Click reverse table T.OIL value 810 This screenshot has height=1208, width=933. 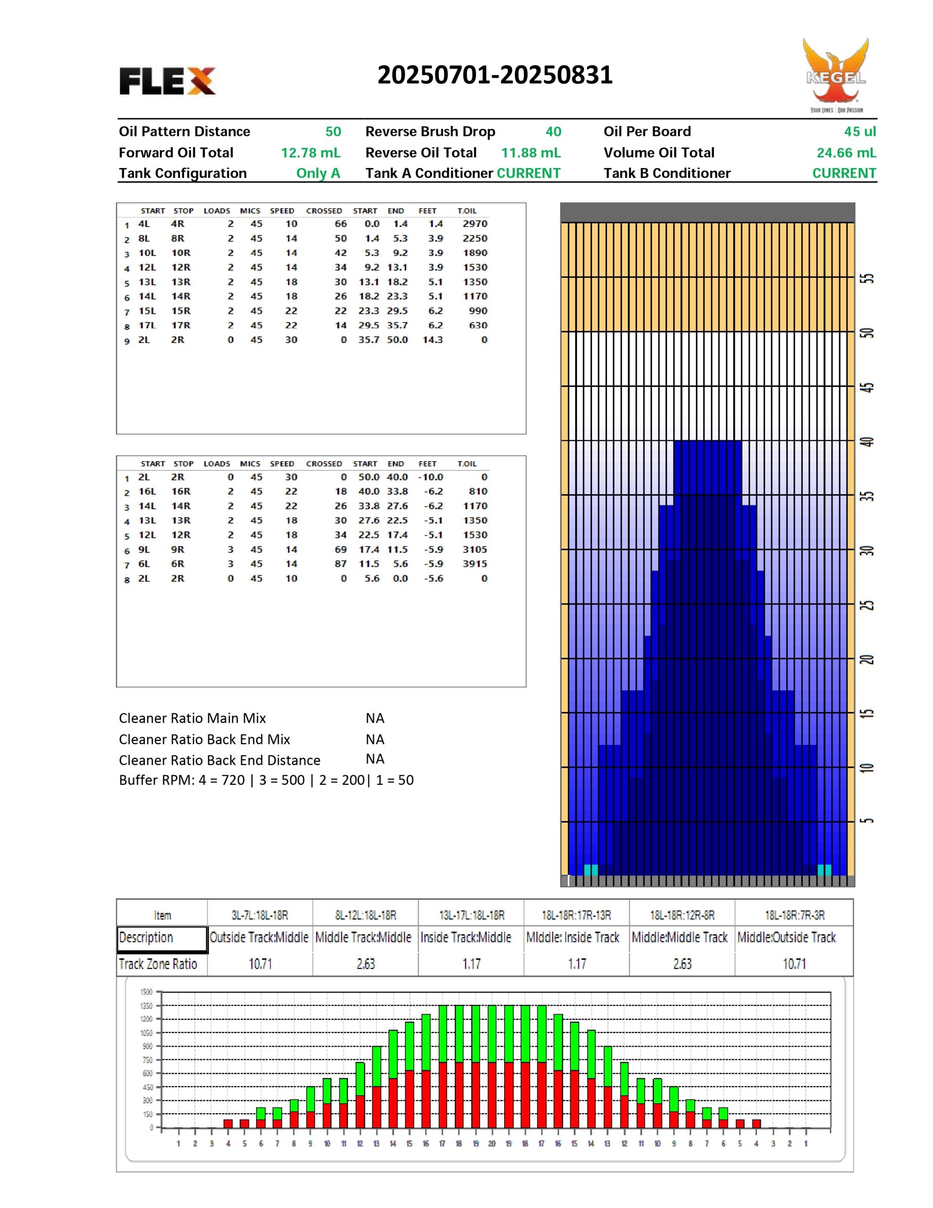(x=478, y=491)
